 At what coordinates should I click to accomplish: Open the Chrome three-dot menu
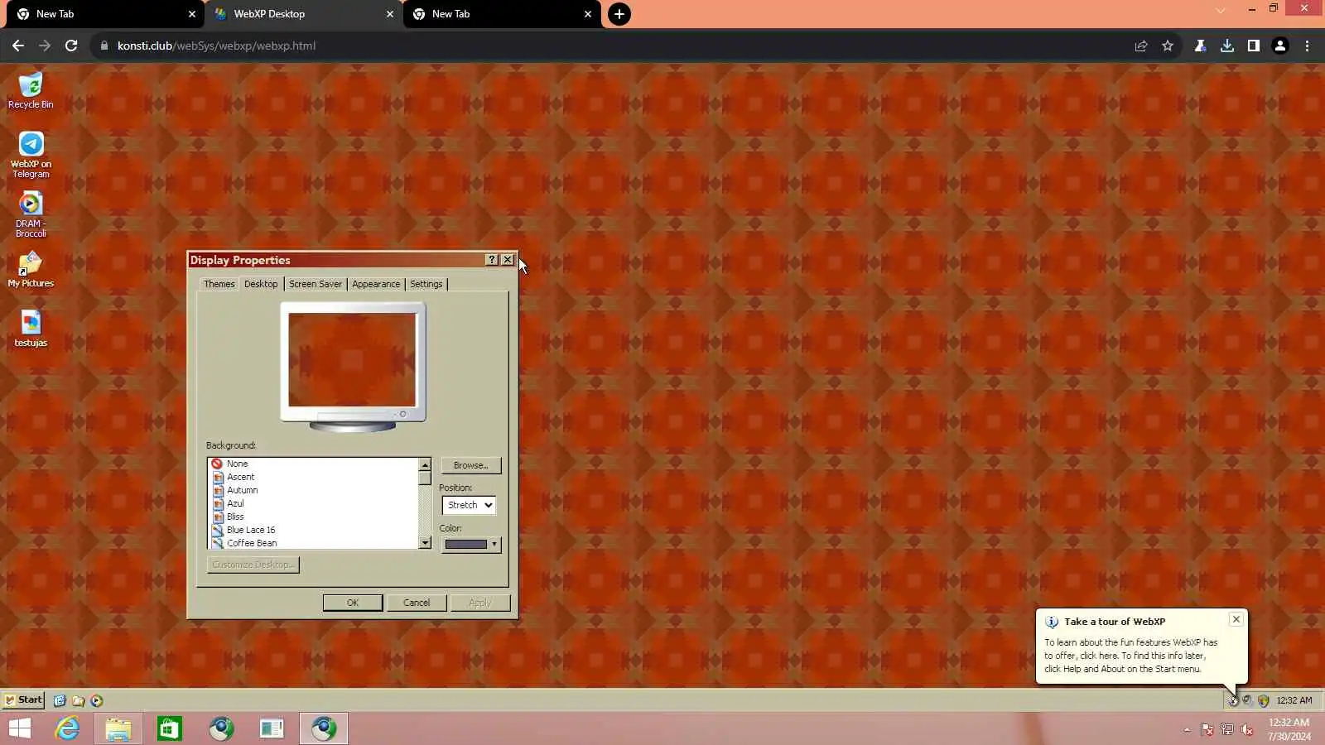click(x=1308, y=46)
